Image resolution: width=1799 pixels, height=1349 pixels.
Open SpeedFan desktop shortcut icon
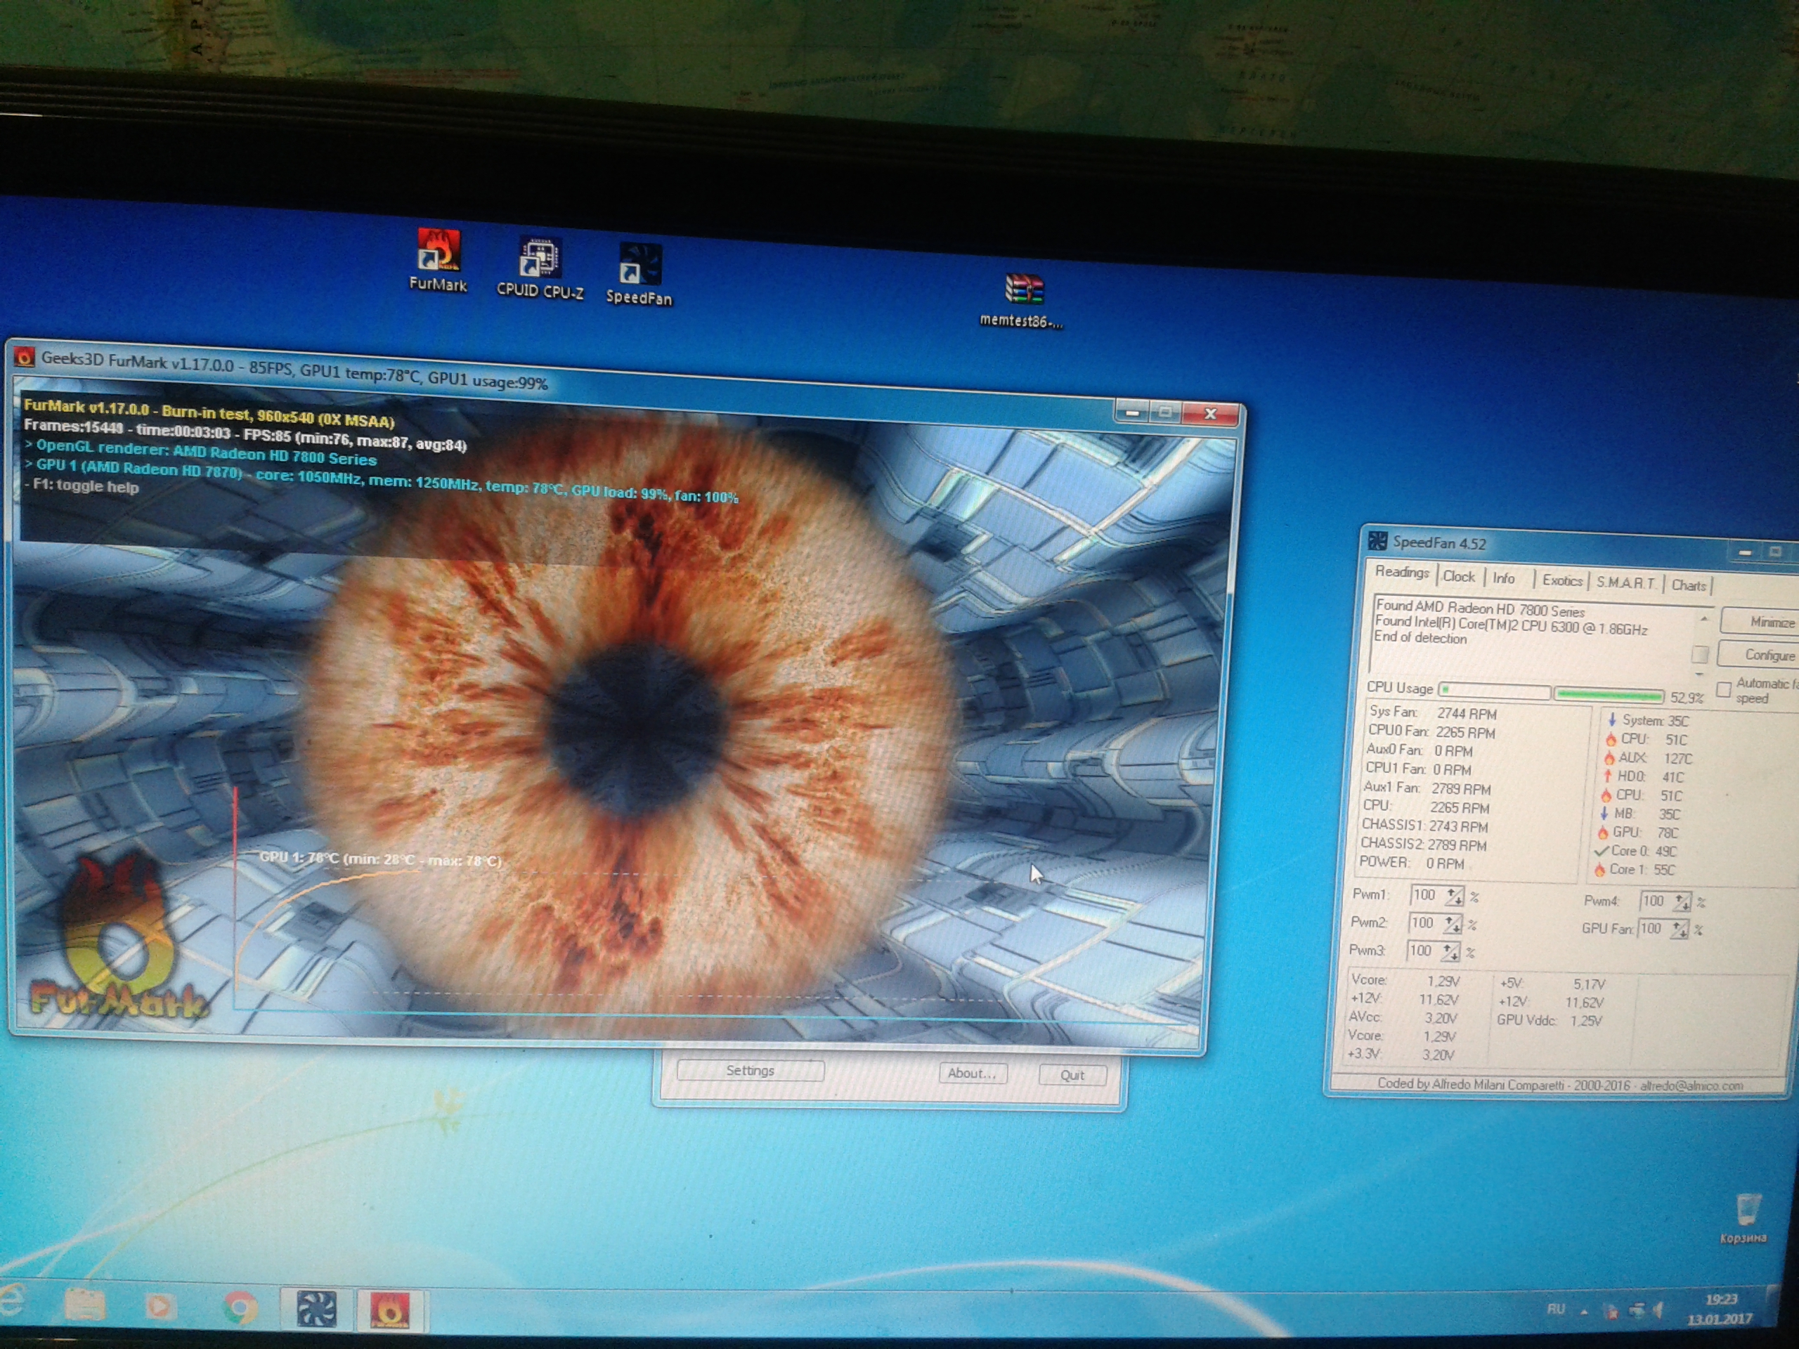[639, 266]
